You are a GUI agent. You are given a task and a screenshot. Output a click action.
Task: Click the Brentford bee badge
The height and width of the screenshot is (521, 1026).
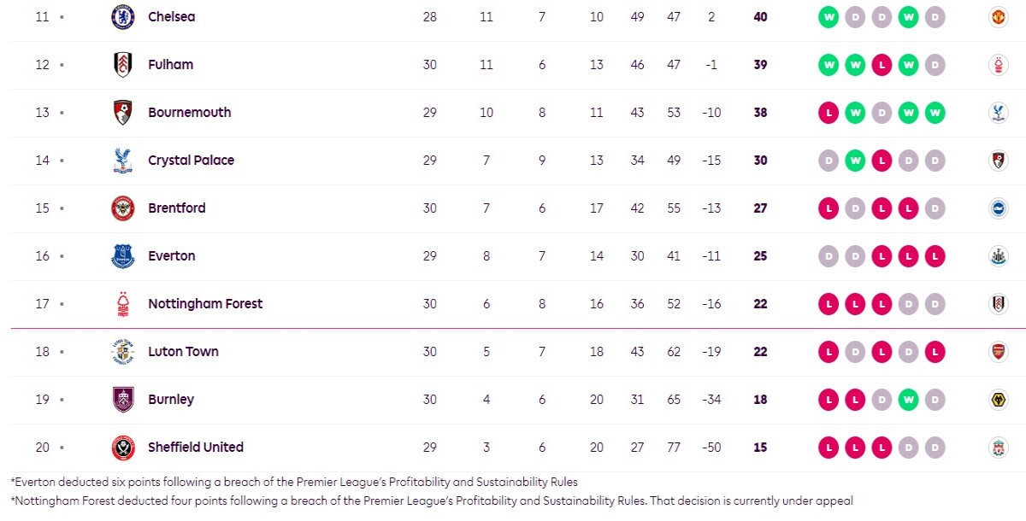point(123,208)
